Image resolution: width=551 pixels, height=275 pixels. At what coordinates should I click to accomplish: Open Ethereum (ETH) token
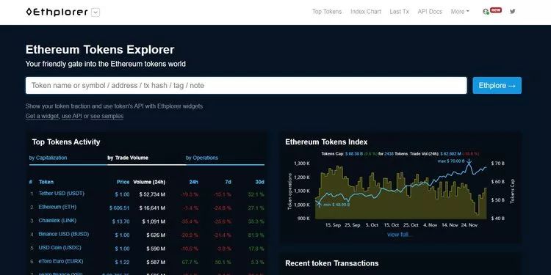click(57, 207)
